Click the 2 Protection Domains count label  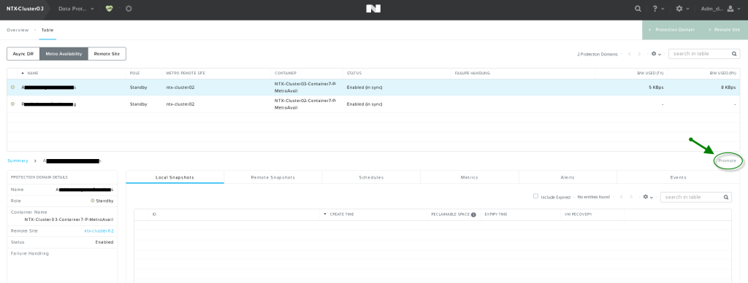click(598, 54)
